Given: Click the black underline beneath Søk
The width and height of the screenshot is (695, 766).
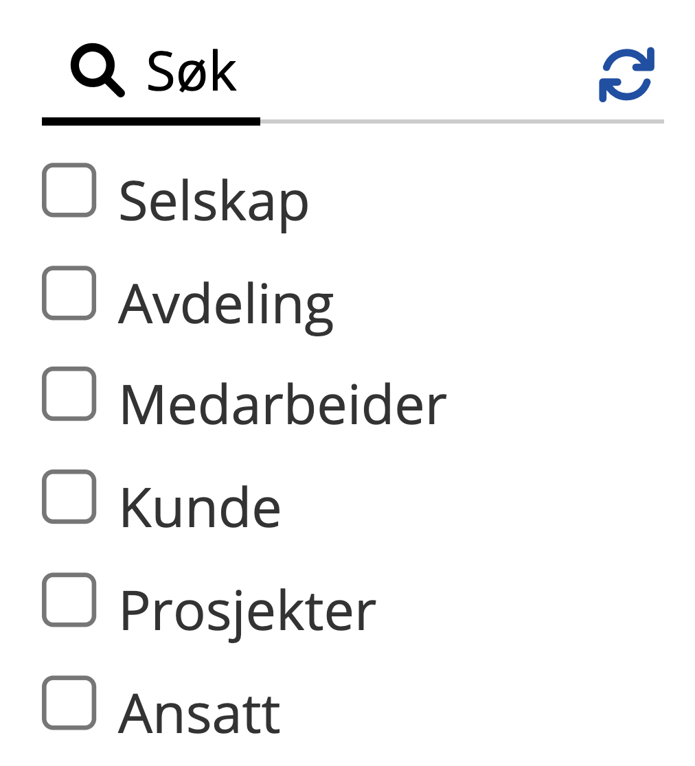Looking at the screenshot, I should tap(151, 121).
